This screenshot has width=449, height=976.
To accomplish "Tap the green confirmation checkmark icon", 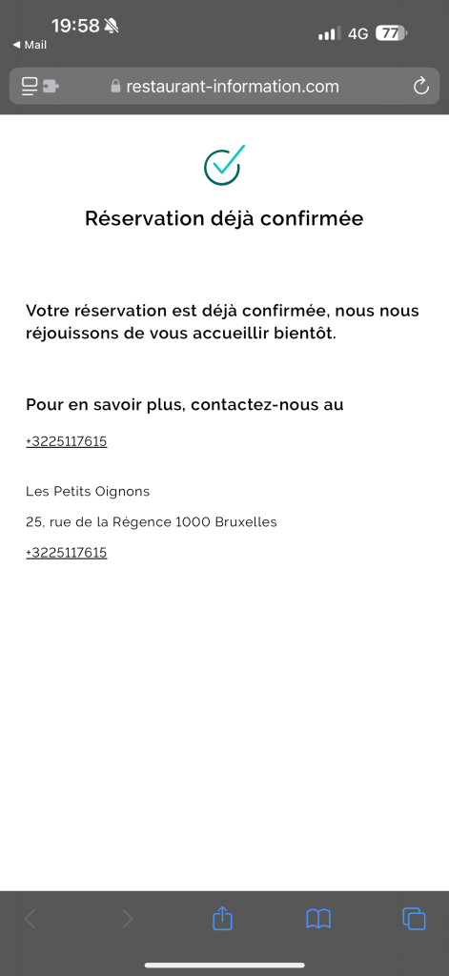I will 224,165.
